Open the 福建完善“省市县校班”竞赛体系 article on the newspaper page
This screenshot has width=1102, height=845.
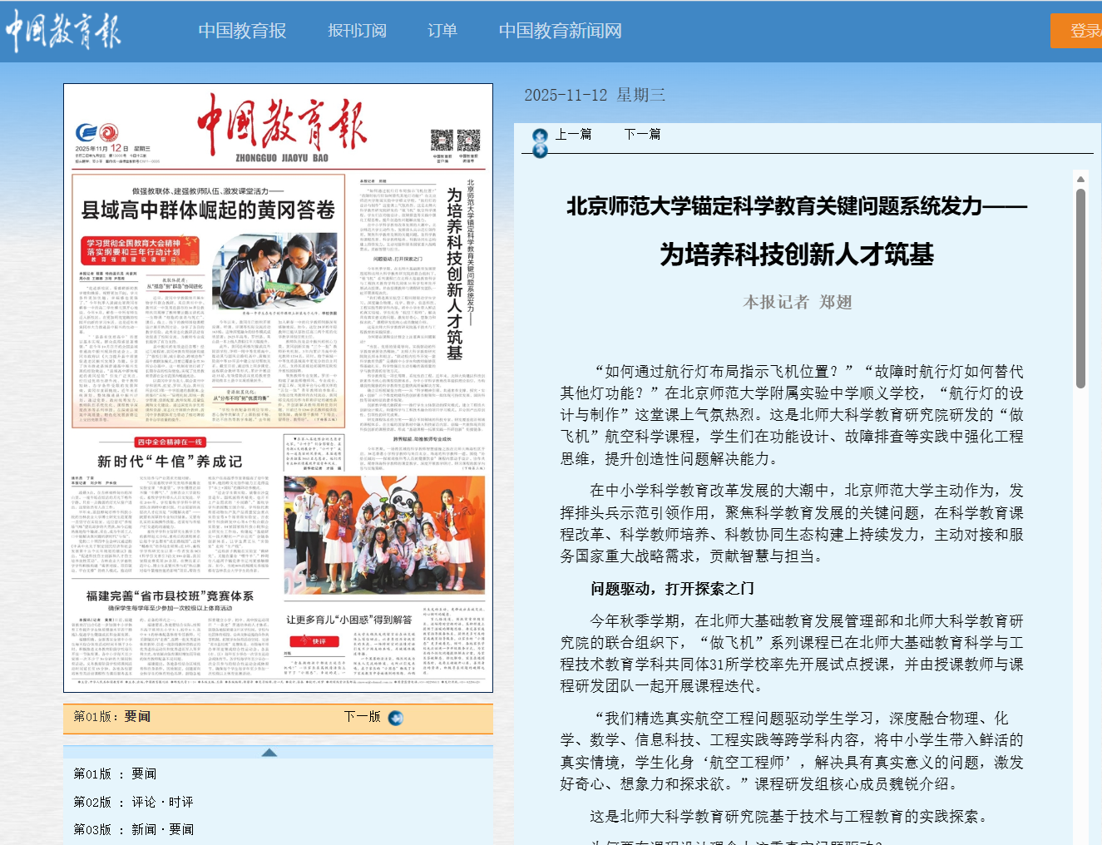(x=170, y=596)
